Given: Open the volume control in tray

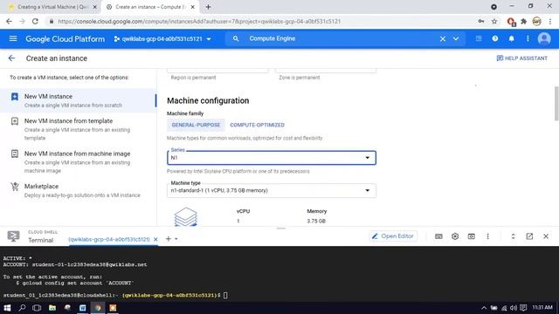Looking at the screenshot, I should [x=514, y=308].
